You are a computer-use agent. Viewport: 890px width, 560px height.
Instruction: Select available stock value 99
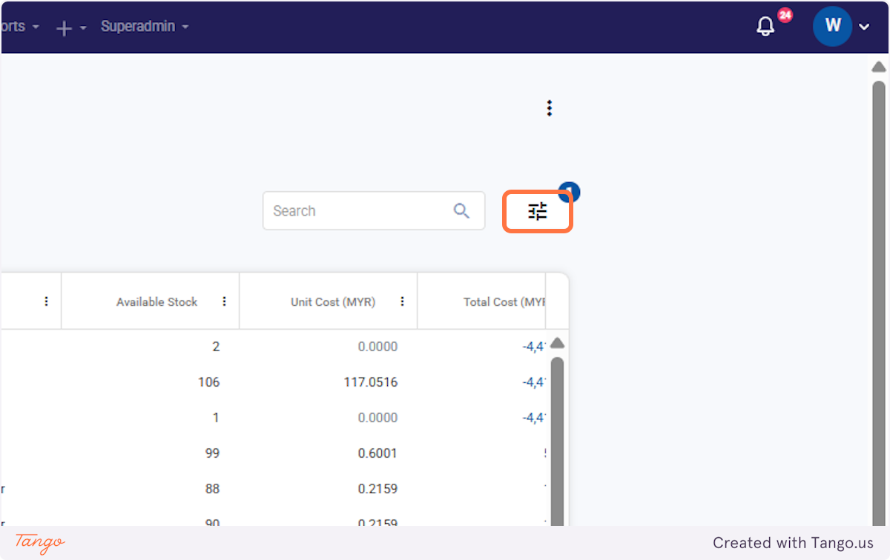(213, 453)
